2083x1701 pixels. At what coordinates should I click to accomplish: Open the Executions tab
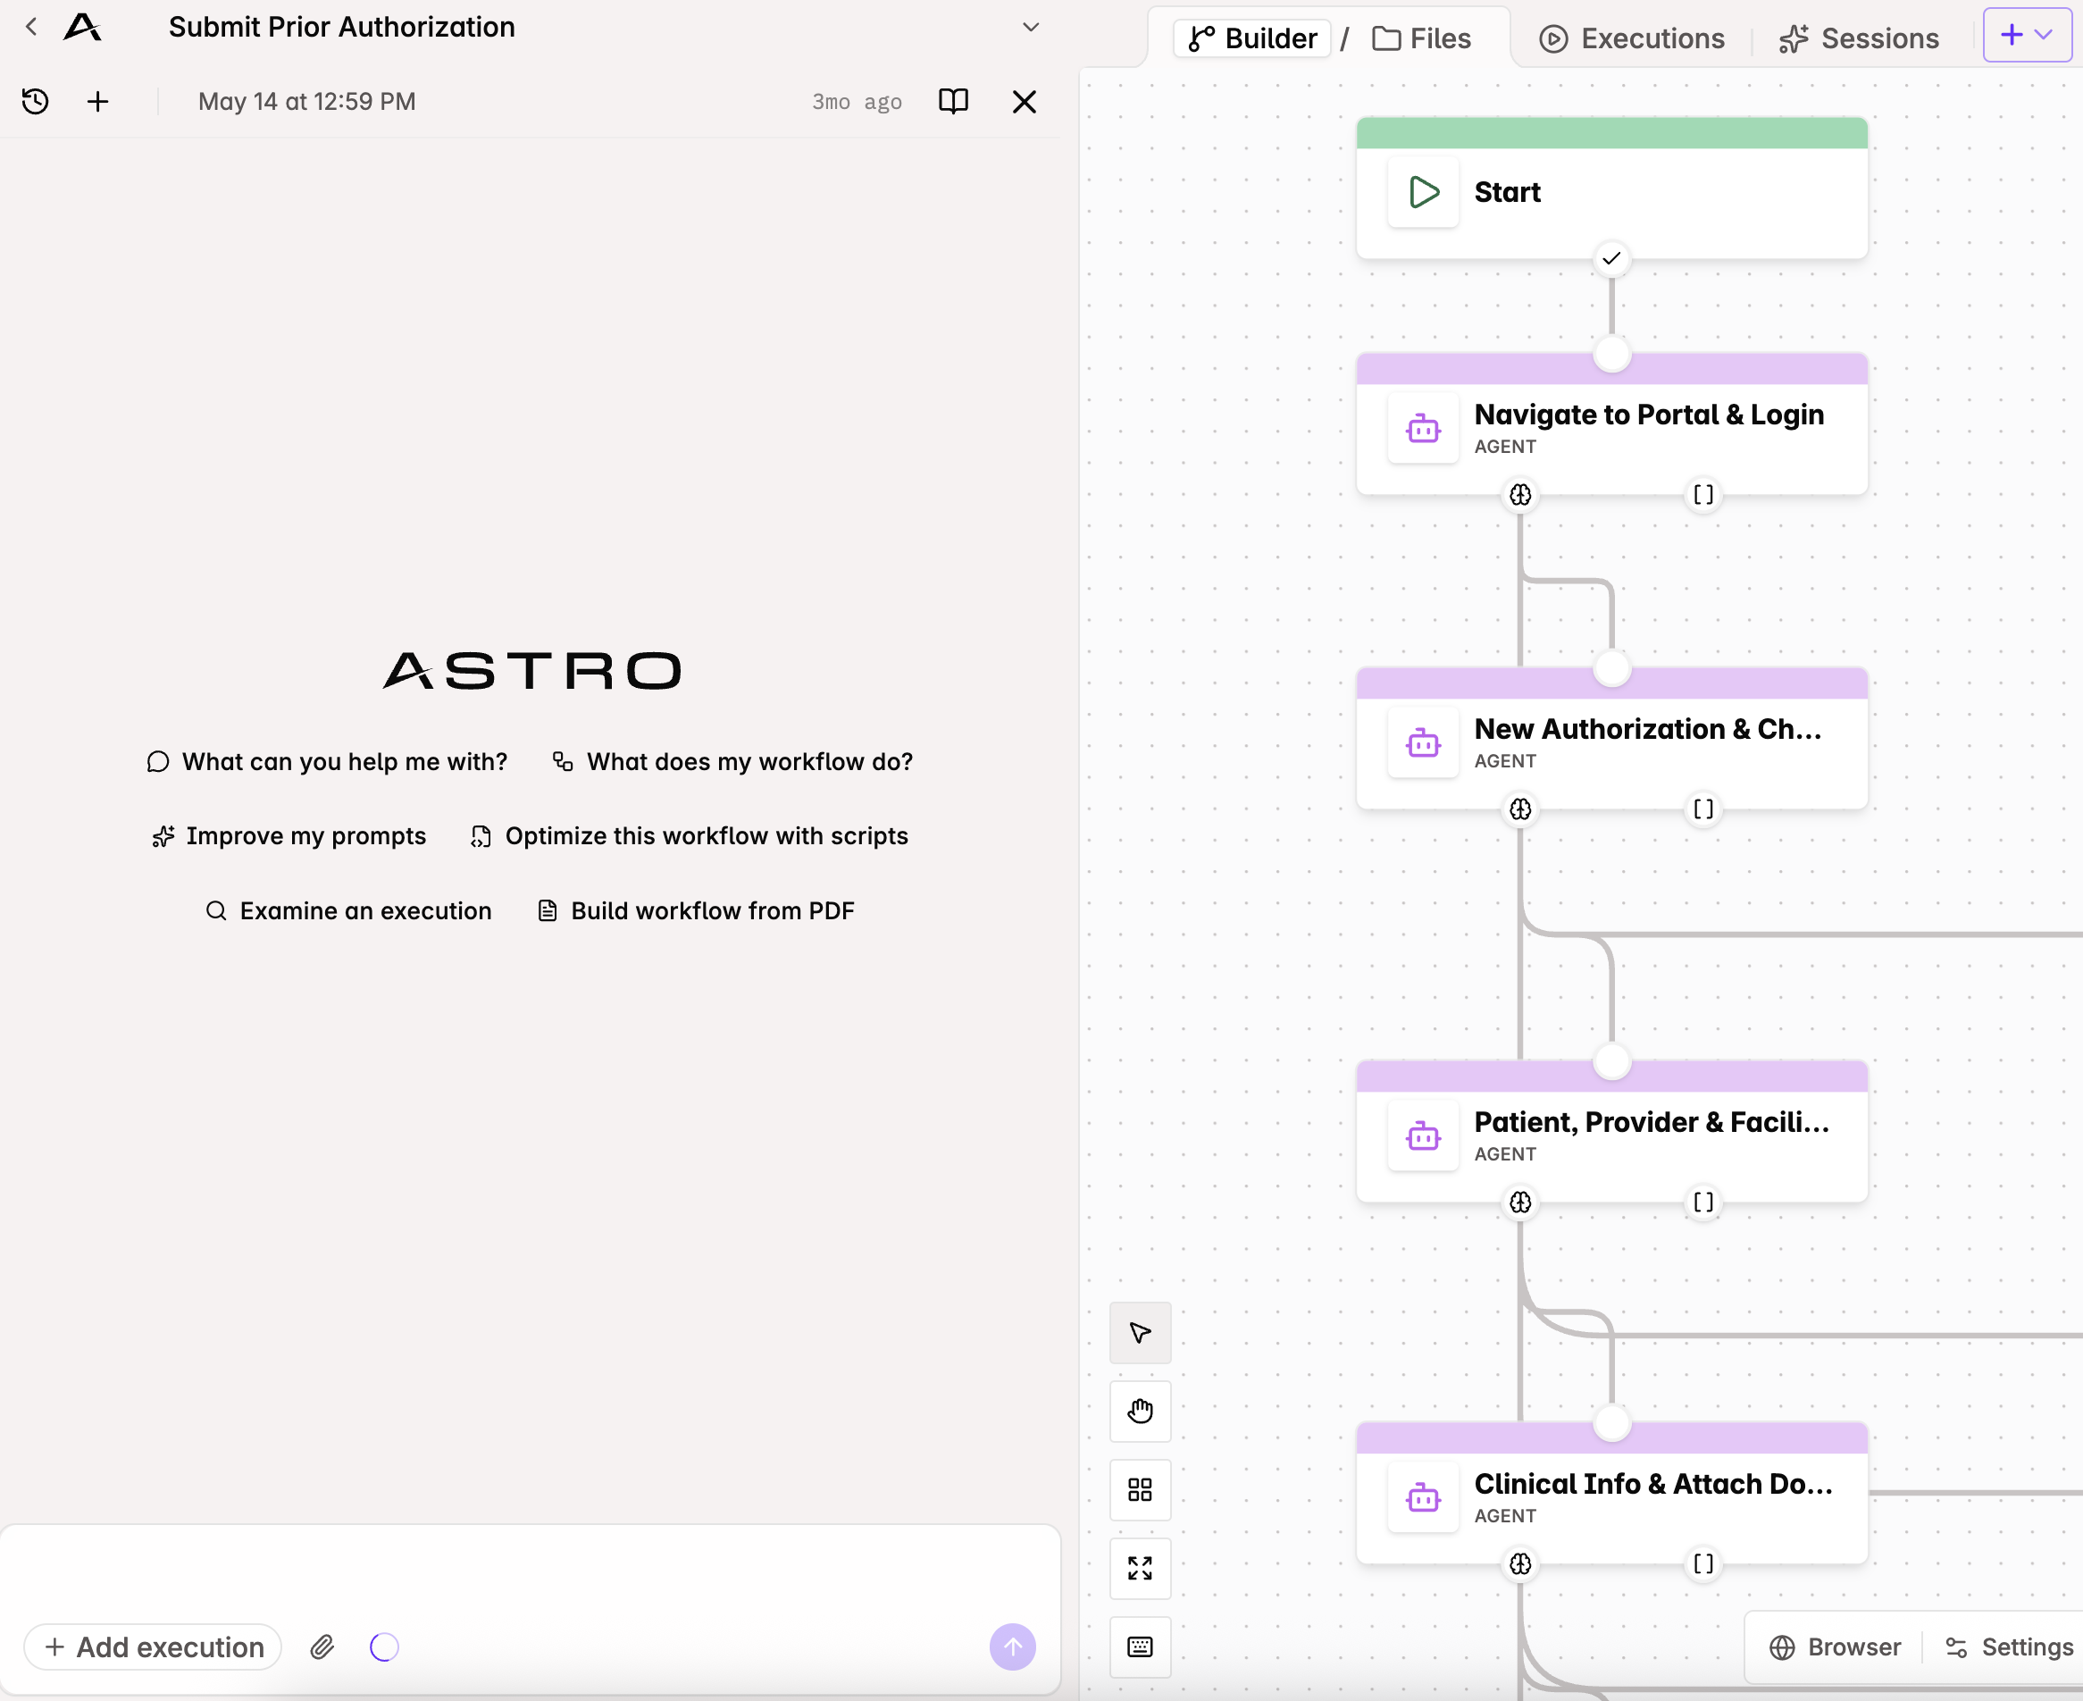(x=1631, y=38)
